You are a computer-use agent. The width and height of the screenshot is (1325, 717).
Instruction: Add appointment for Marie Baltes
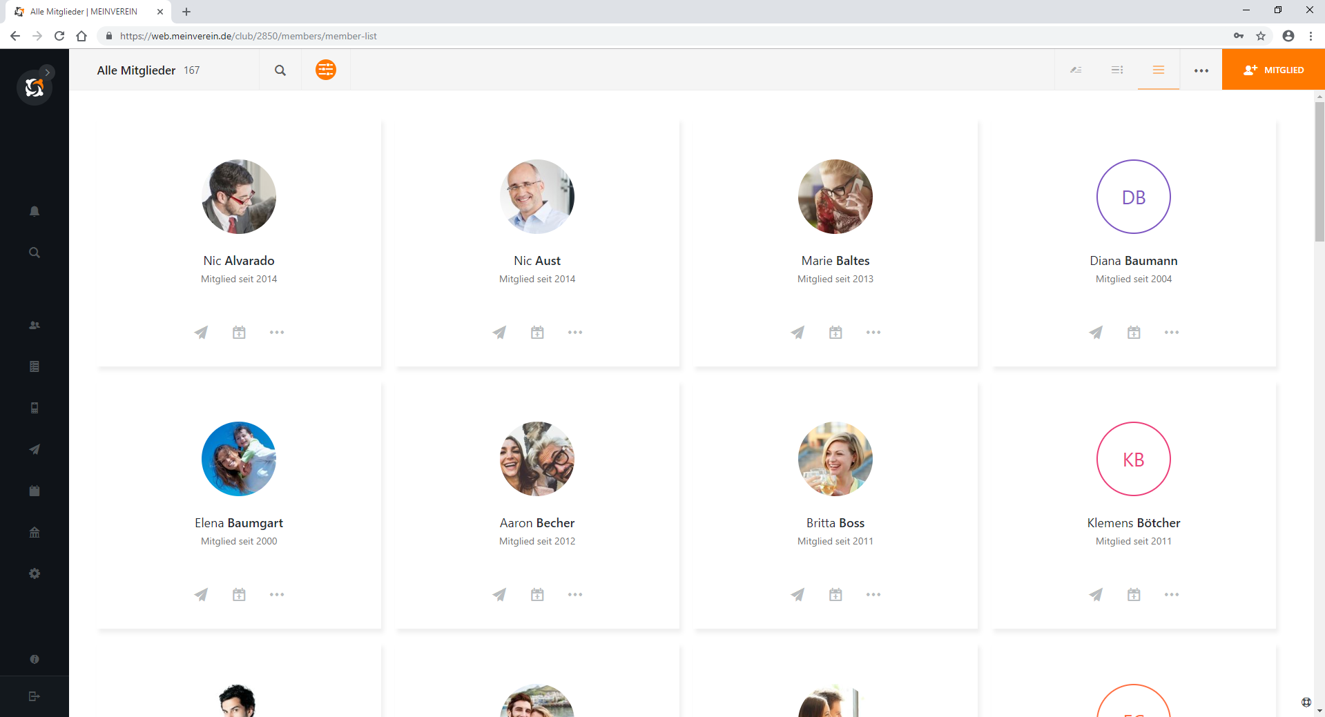coord(835,333)
